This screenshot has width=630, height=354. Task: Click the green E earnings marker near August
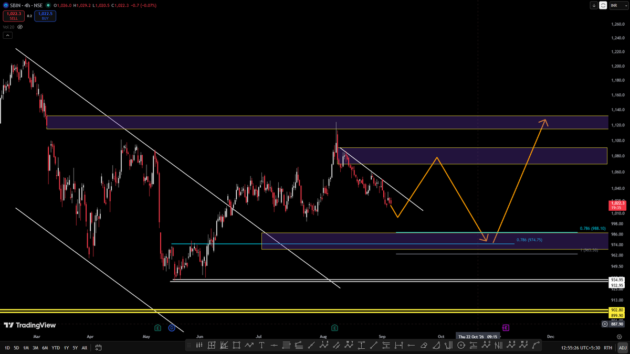pos(334,328)
